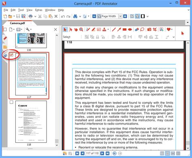
Task: Tick the select-all pages checkbox
Action: [5, 29]
